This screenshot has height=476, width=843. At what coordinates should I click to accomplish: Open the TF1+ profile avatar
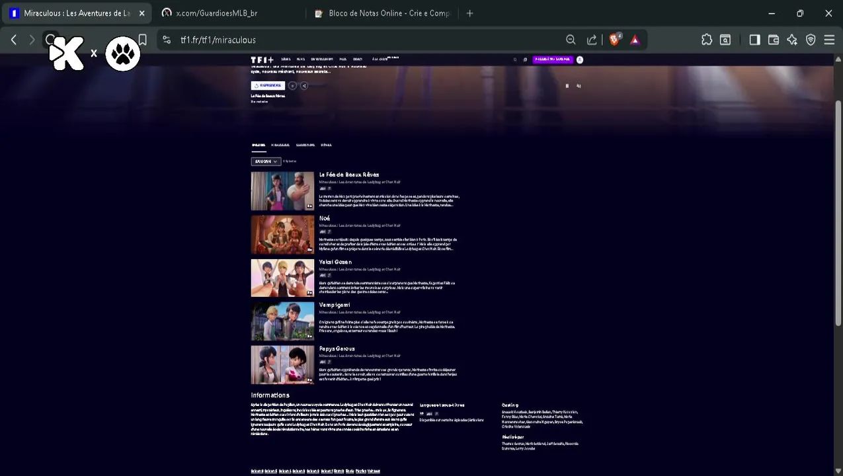580,59
